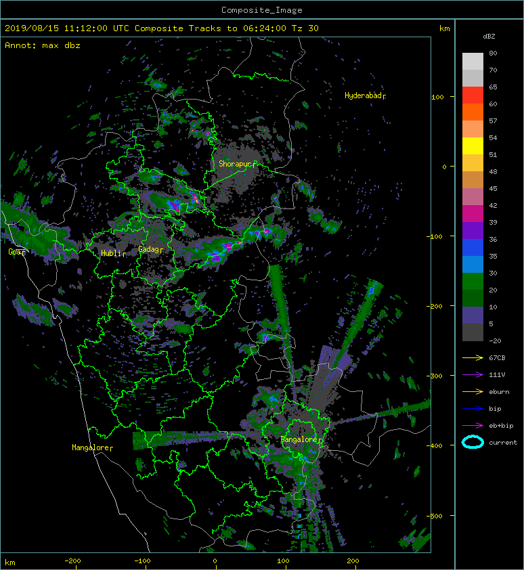Image resolution: width=524 pixels, height=570 pixels.
Task: Click the -200 tick on horizontal km axis
Action: pyautogui.click(x=72, y=561)
